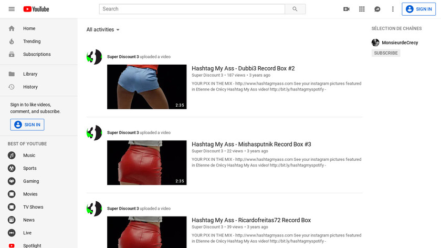Click the News channel icon
Image resolution: width=441 pixels, height=248 pixels.
12,220
